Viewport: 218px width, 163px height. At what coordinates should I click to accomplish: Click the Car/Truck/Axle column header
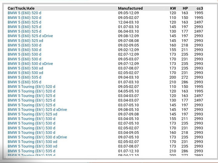click(21, 8)
